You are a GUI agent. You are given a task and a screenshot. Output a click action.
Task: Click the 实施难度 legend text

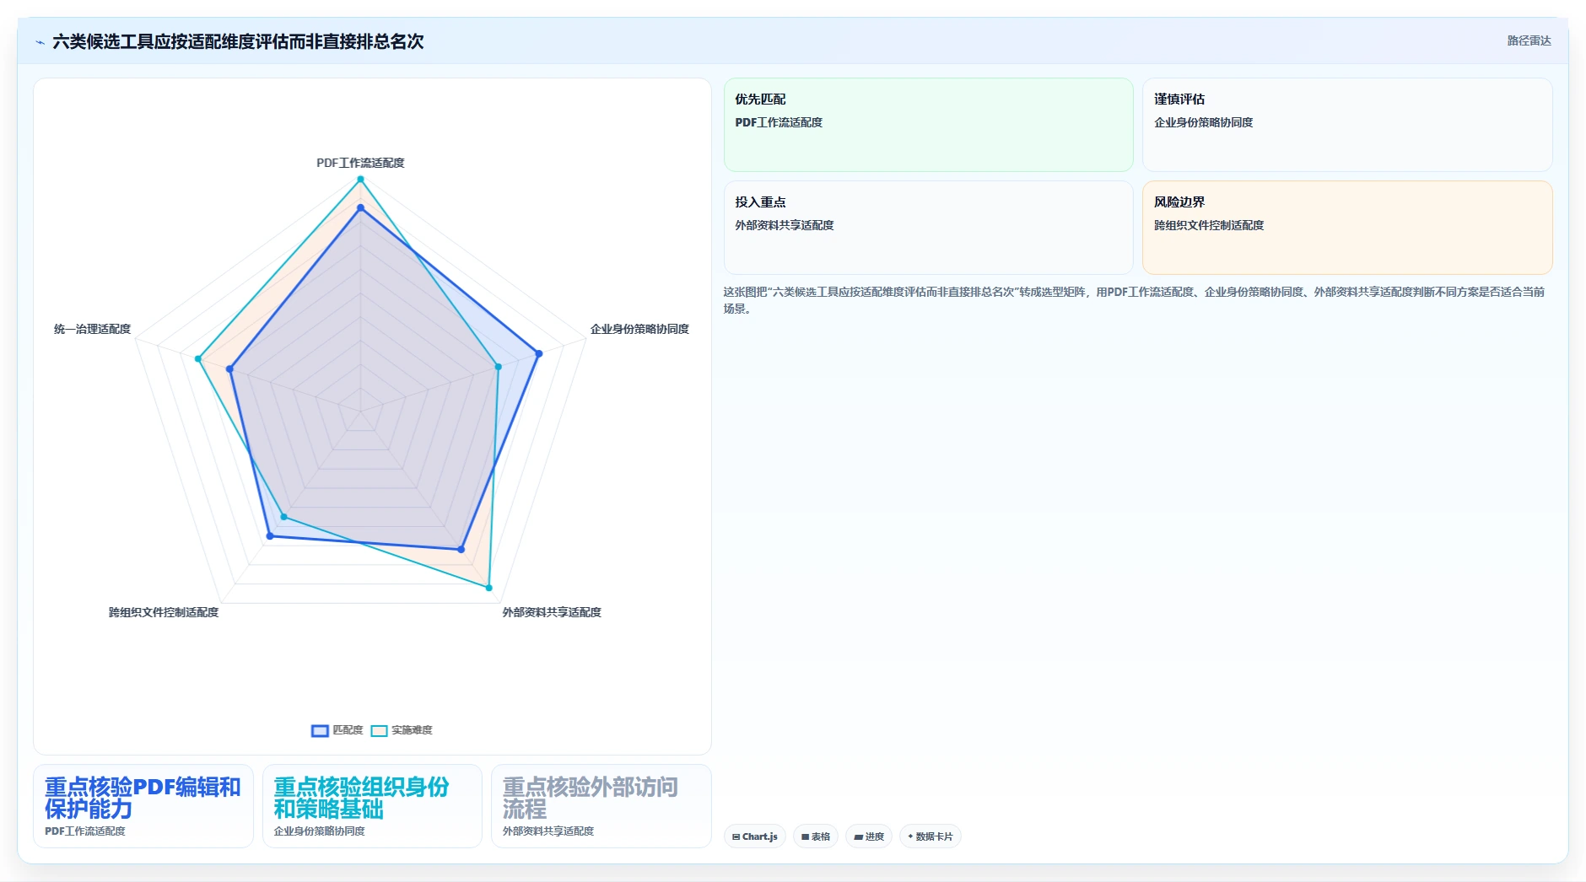coord(412,730)
